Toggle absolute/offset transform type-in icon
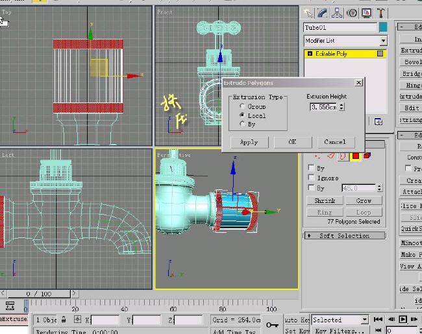This screenshot has height=334, width=422. coord(77,320)
